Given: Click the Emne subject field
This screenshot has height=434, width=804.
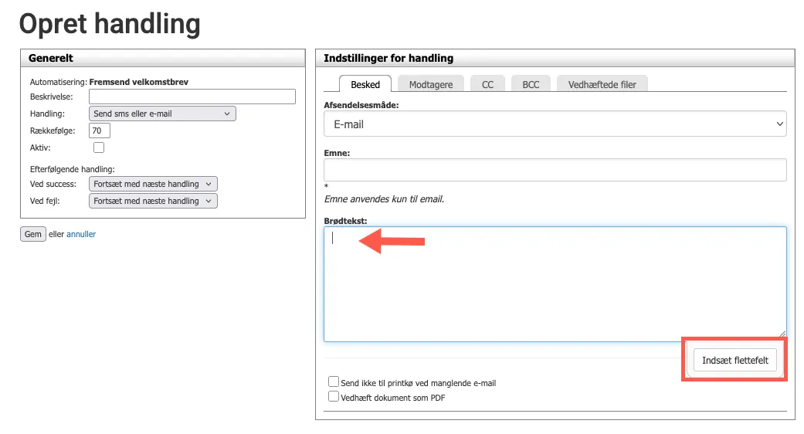Looking at the screenshot, I should click(x=555, y=170).
